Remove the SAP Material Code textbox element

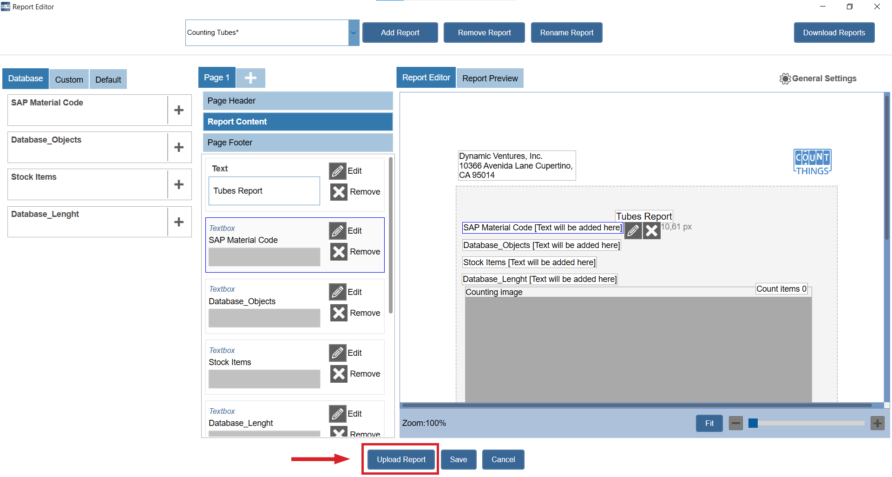[x=339, y=252]
